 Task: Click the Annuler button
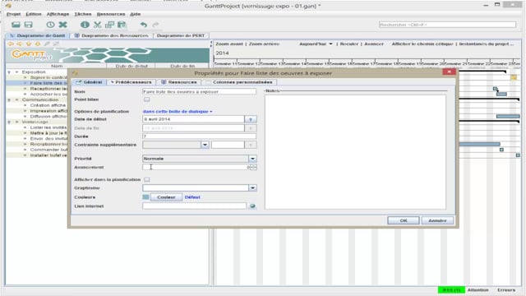437,220
